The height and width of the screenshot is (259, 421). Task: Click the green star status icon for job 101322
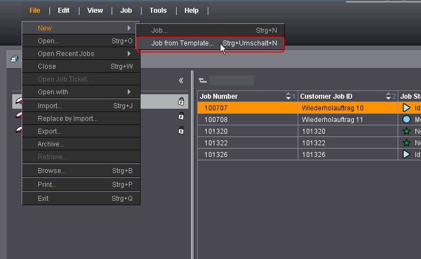[x=407, y=143]
